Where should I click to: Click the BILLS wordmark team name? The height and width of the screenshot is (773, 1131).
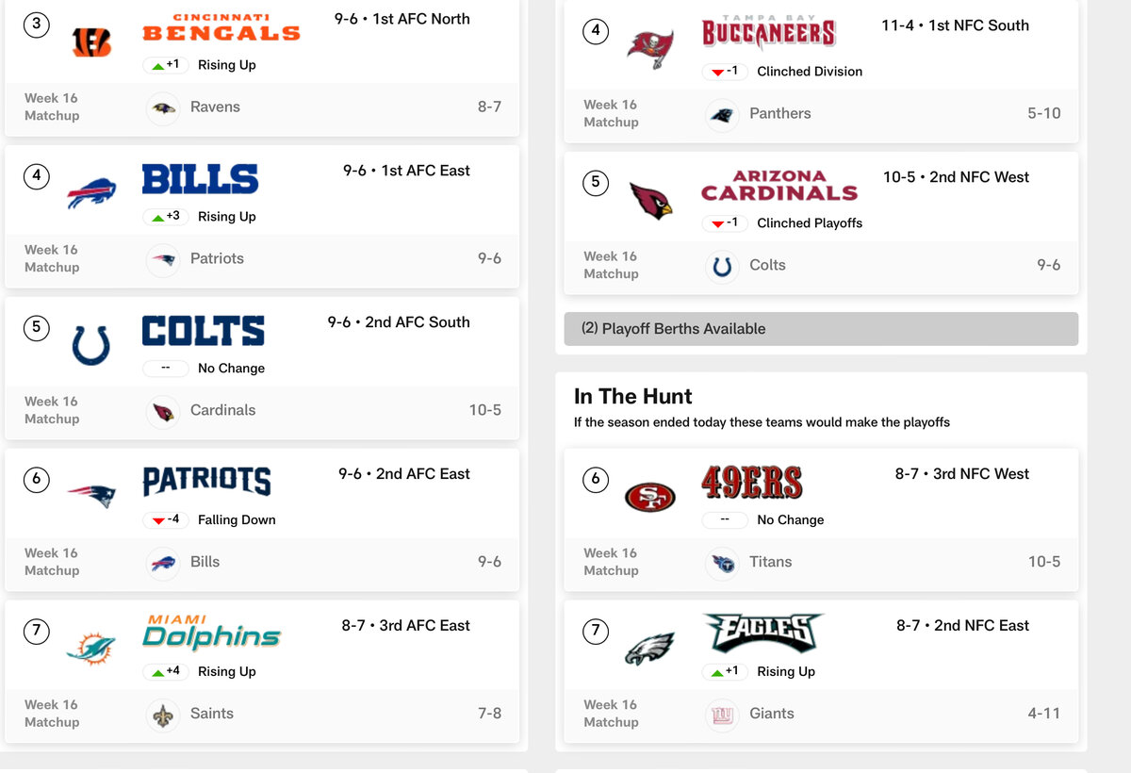pos(200,179)
